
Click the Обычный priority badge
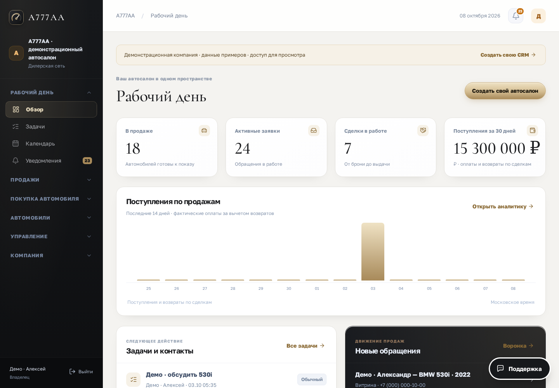(312, 379)
